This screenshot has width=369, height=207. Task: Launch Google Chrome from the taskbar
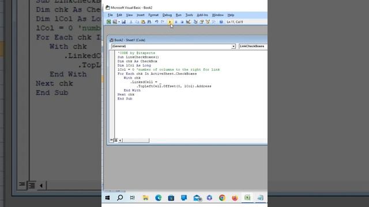222,198
